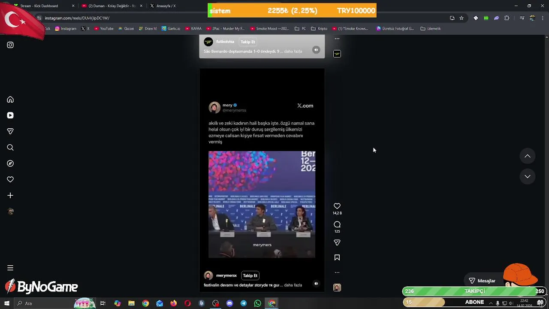Open Firefox from the taskbar
The width and height of the screenshot is (549, 309).
(173, 303)
